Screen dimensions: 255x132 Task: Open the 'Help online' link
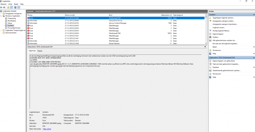47,129
